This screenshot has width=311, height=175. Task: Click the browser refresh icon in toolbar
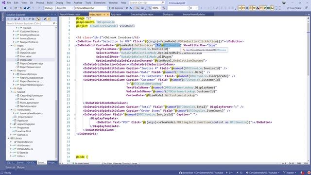tap(131, 8)
